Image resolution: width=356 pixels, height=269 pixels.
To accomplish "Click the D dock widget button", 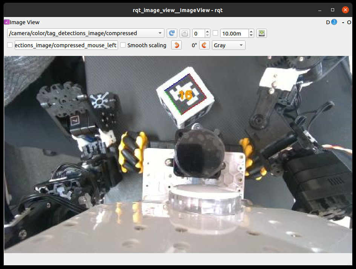I will [x=328, y=22].
